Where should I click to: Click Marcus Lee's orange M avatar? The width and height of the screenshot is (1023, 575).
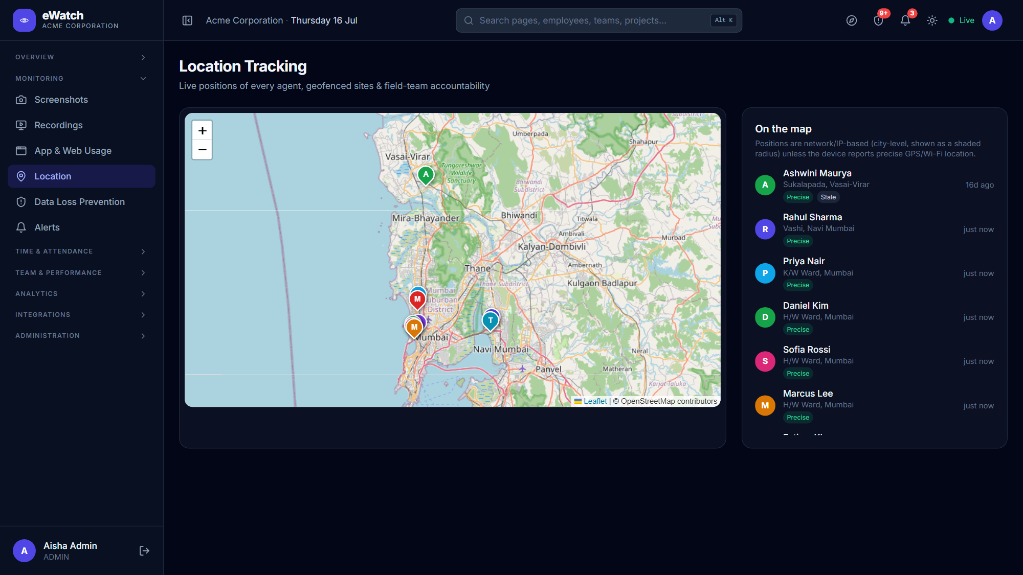(x=765, y=405)
